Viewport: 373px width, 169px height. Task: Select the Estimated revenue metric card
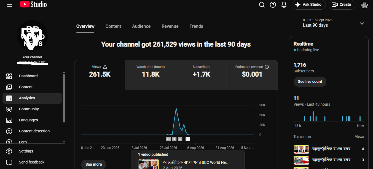point(252,75)
